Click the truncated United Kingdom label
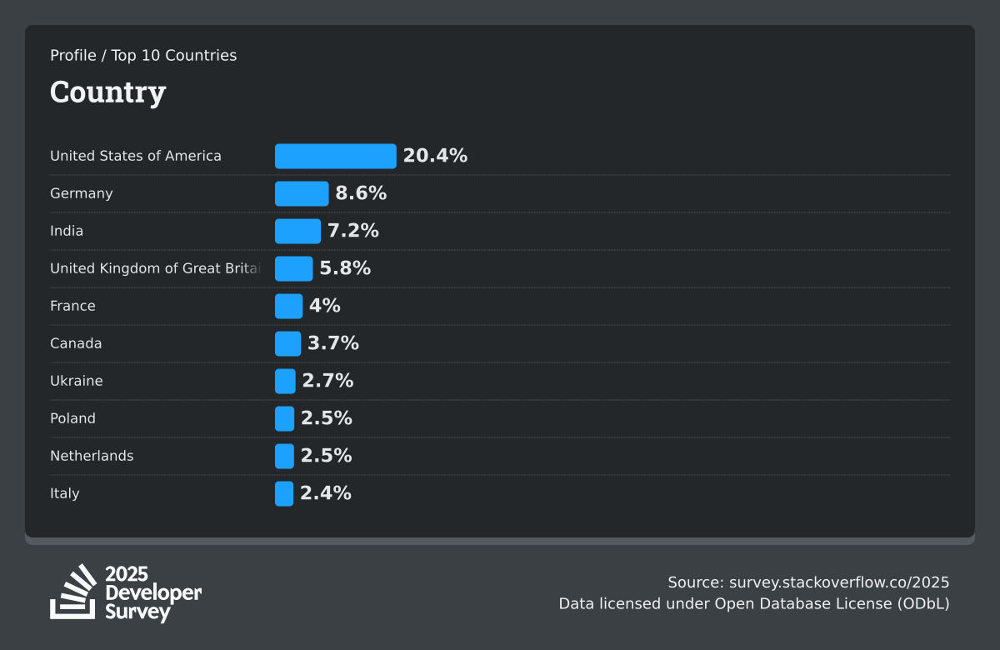Screen dimensions: 1000x650 (x=155, y=268)
